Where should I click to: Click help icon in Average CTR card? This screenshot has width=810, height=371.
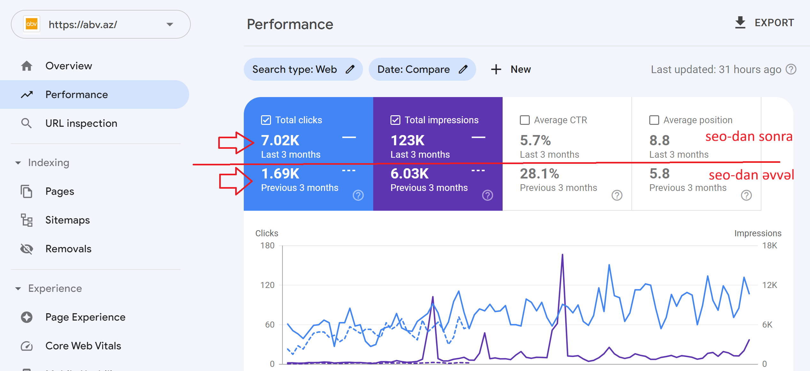tap(617, 195)
